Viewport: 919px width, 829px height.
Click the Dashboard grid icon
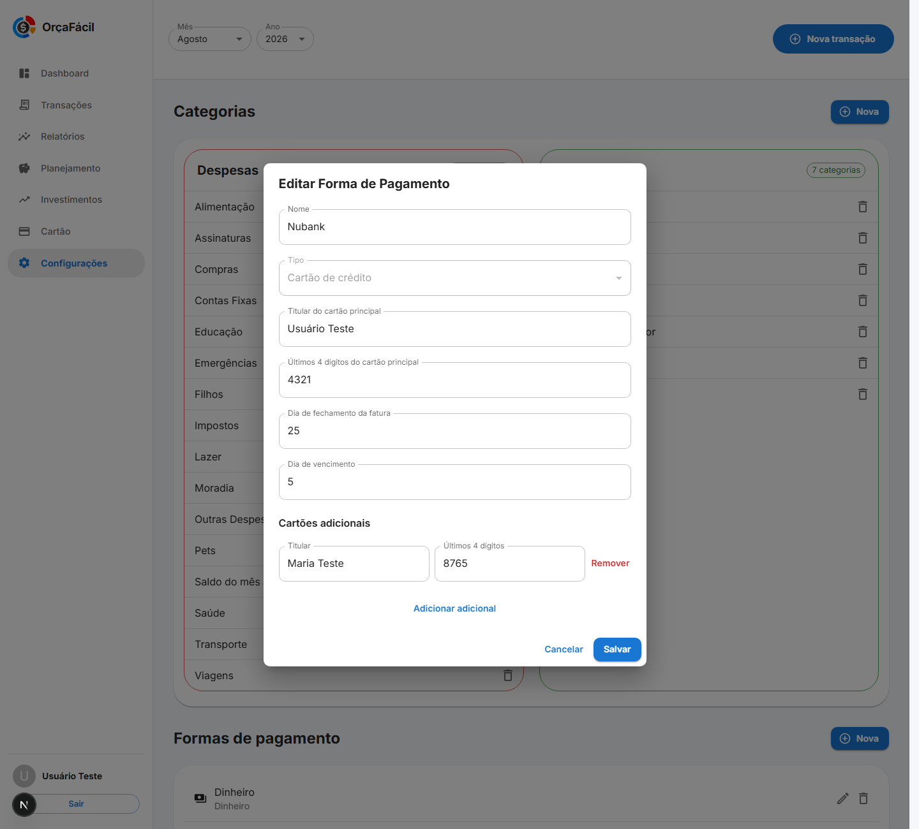[x=24, y=73]
